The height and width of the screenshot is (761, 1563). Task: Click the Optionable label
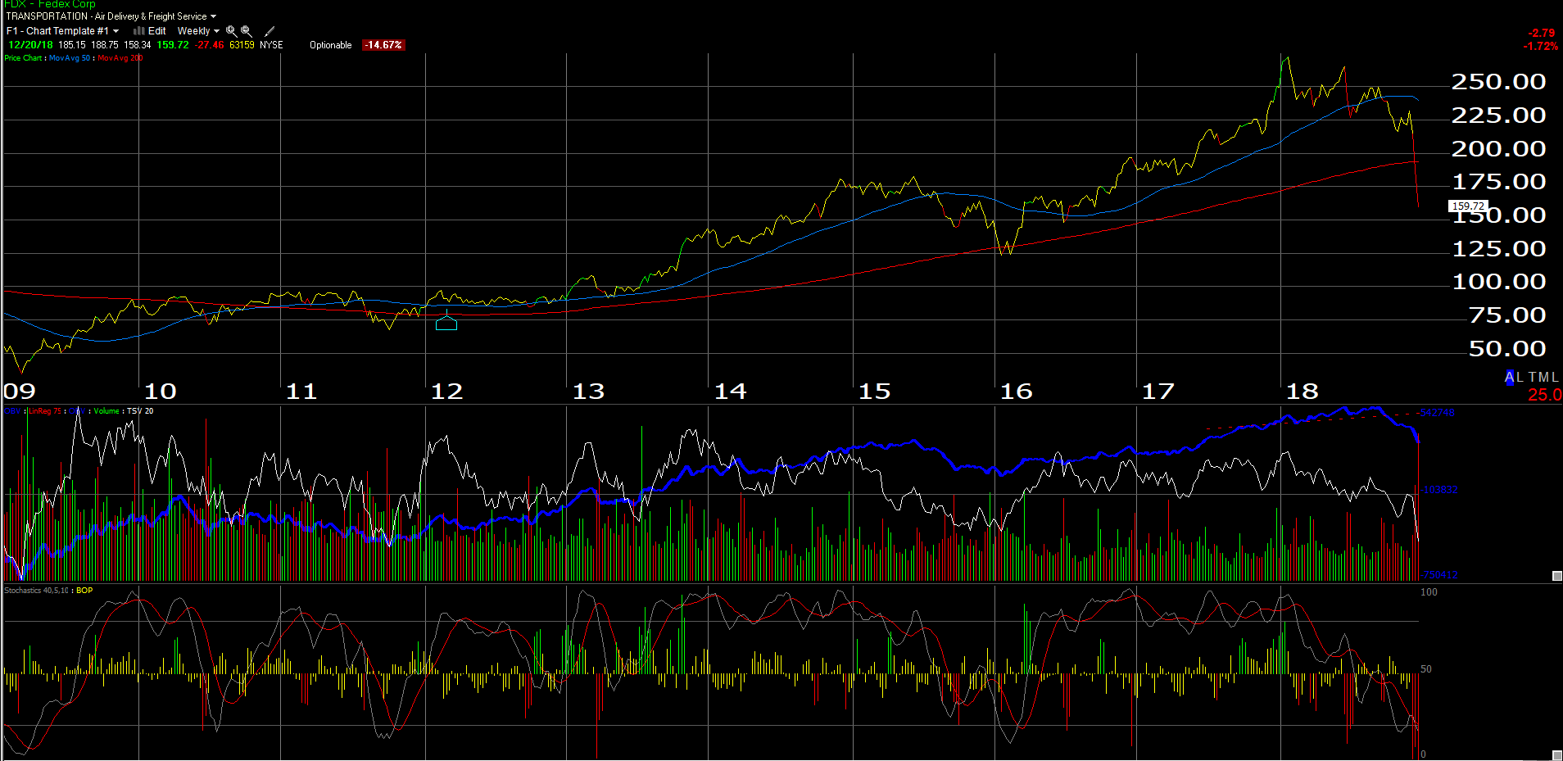click(x=331, y=45)
